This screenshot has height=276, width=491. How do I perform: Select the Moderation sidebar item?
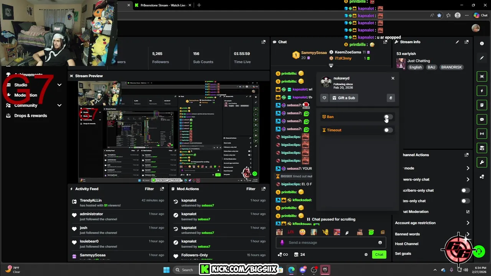pos(25,95)
